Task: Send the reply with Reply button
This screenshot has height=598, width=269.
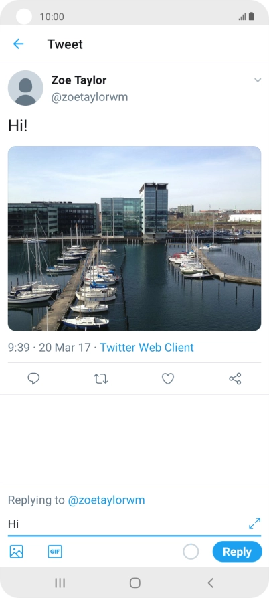Action: [x=238, y=552]
